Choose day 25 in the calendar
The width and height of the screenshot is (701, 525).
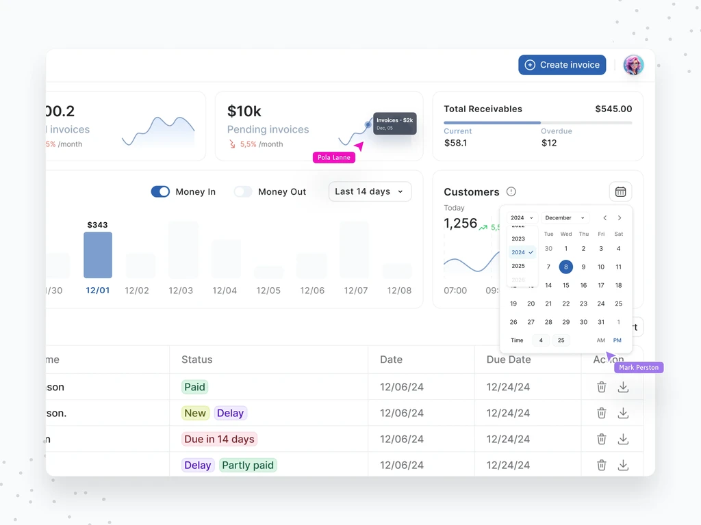click(x=619, y=304)
